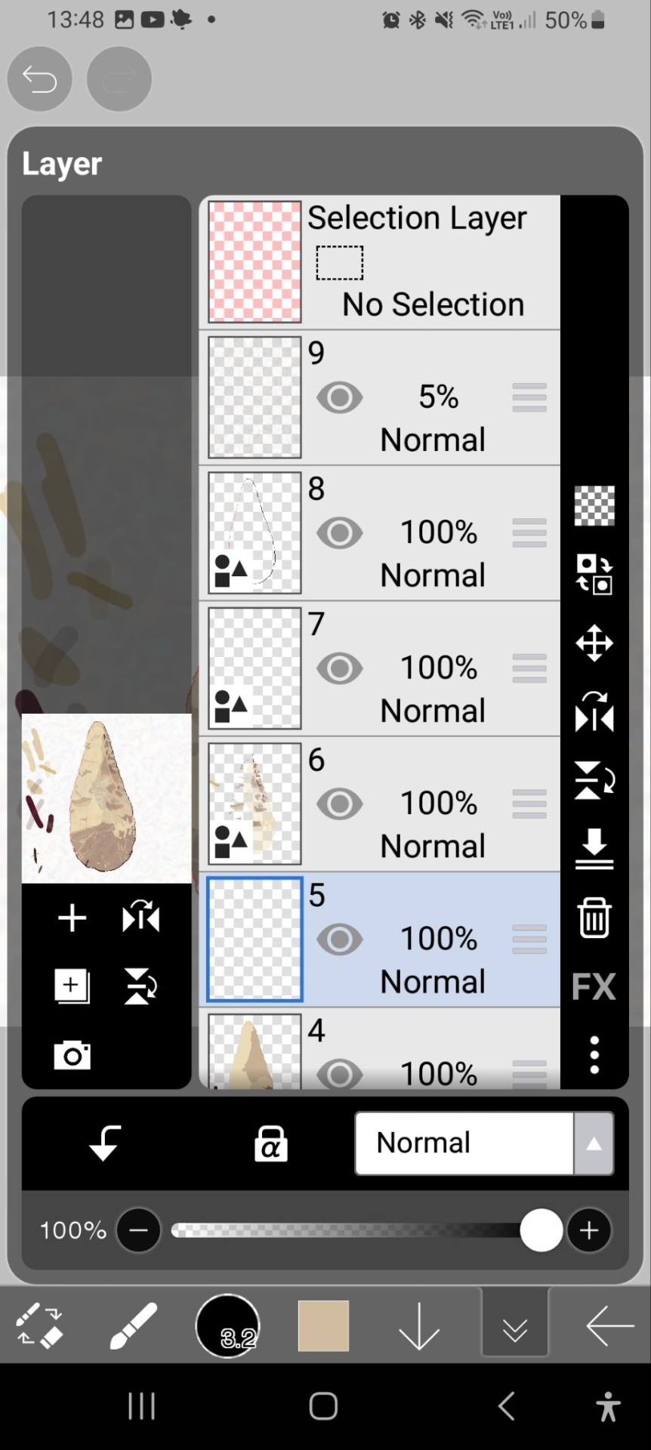Viewport: 651px width, 1450px height.
Task: Click the merge layer down arrow icon
Action: point(594,849)
